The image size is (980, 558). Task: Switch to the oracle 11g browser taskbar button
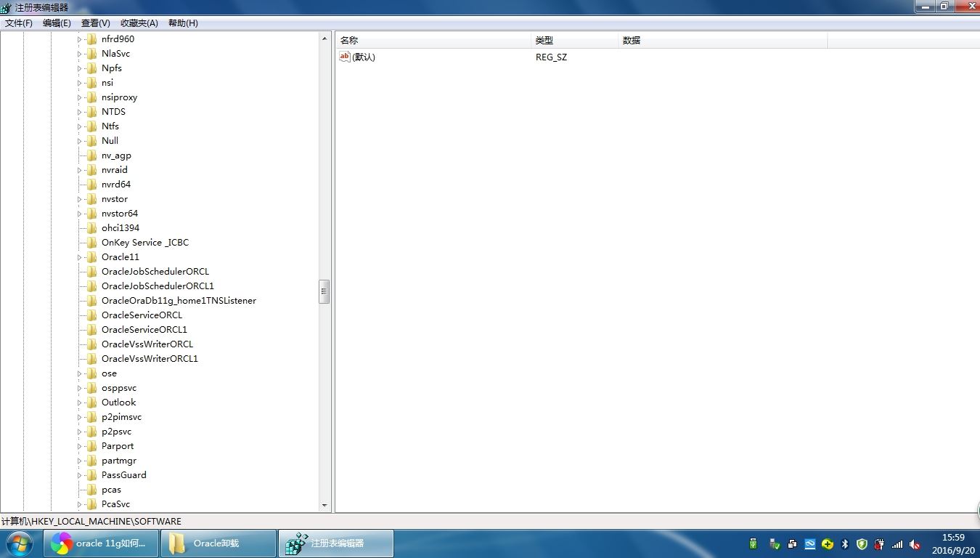[100, 543]
